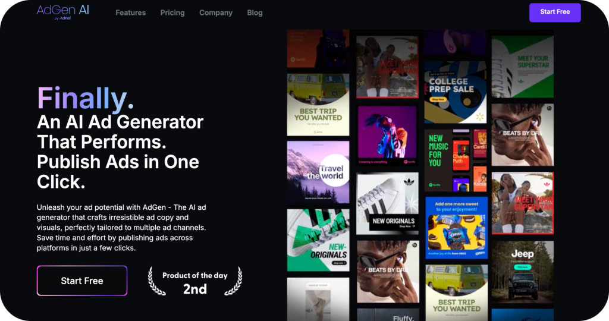The image size is (609, 321).
Task: Open the purple headphones Spotify ad
Action: pos(387,135)
